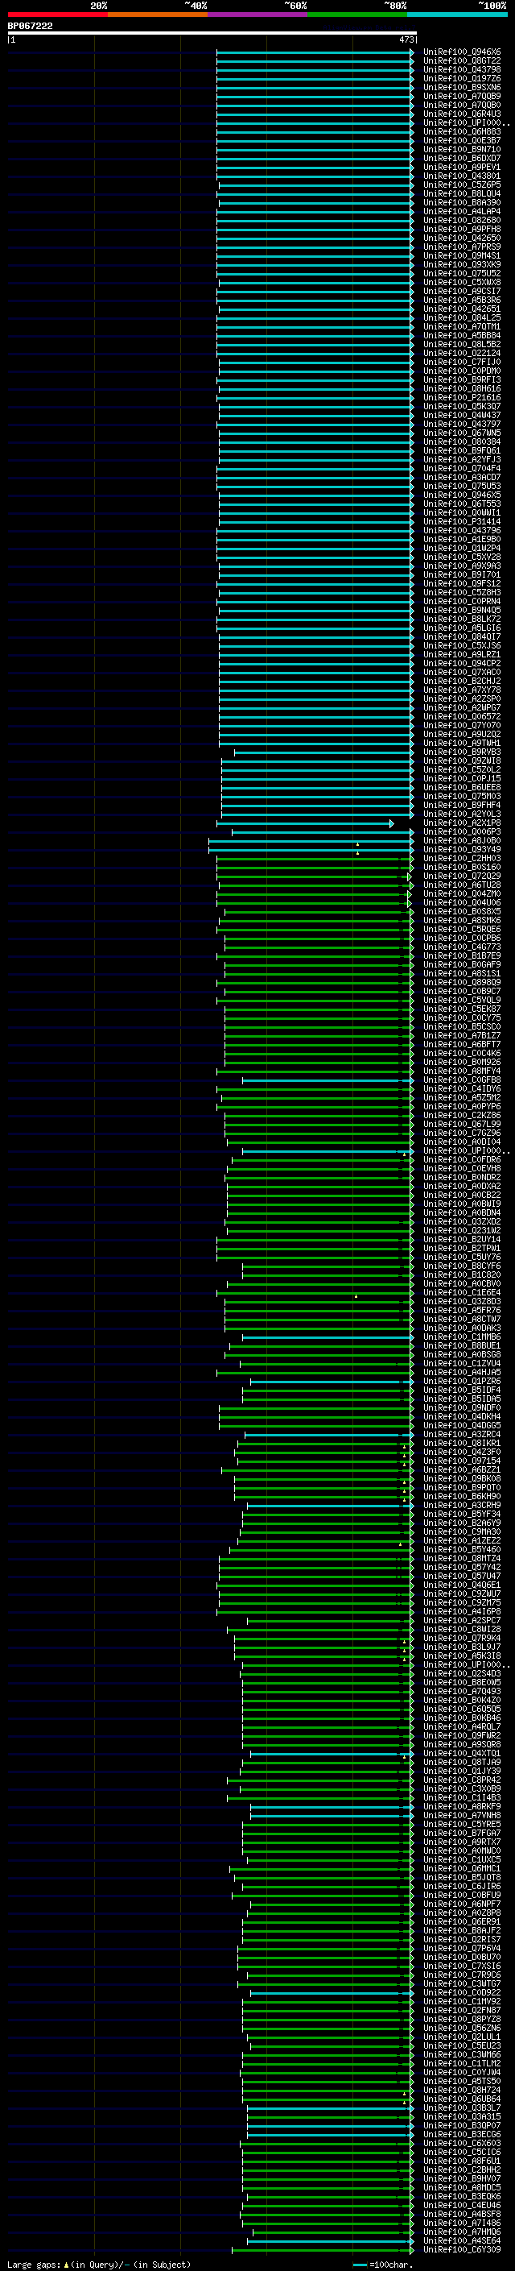Click the short cyan alignment bar for UniRef100_A2X1P8

pyautogui.click(x=306, y=823)
